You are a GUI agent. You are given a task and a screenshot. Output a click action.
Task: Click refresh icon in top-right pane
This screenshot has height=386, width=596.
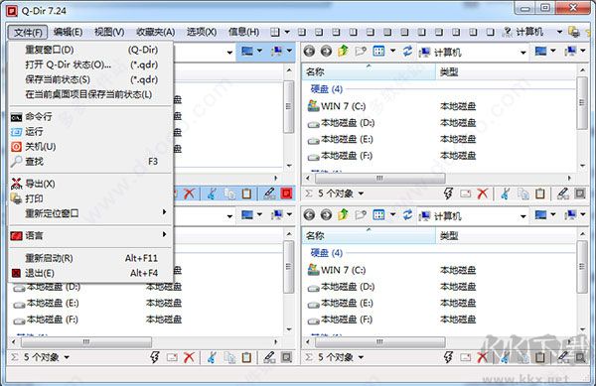pos(407,51)
